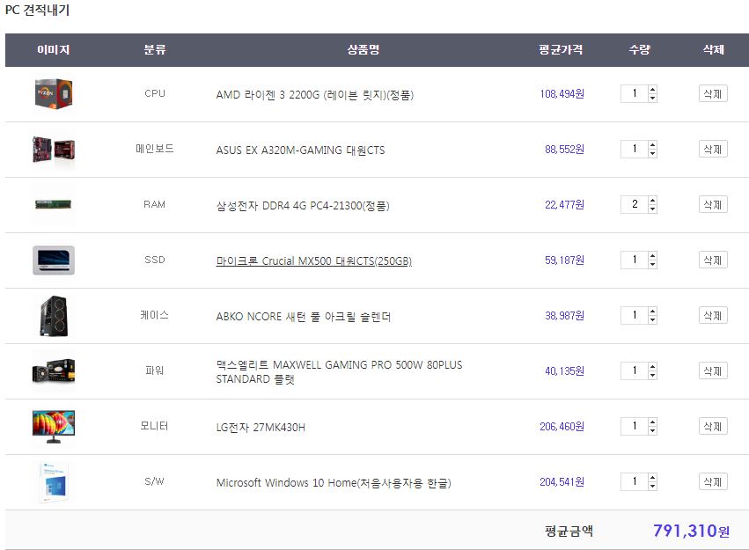Click the ASUS motherboard product thumbnail
Image resolution: width=749 pixels, height=550 pixels.
tap(54, 150)
